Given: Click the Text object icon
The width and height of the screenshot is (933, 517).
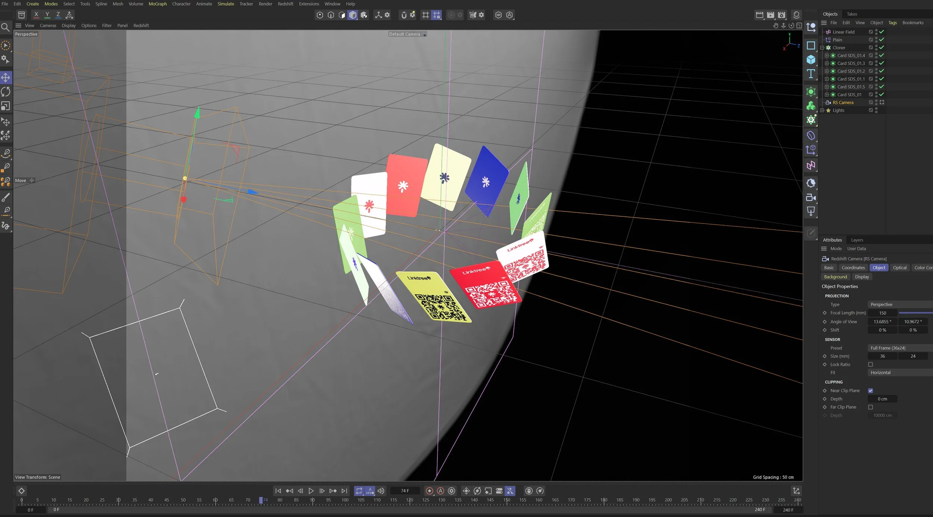Looking at the screenshot, I should (x=811, y=74).
